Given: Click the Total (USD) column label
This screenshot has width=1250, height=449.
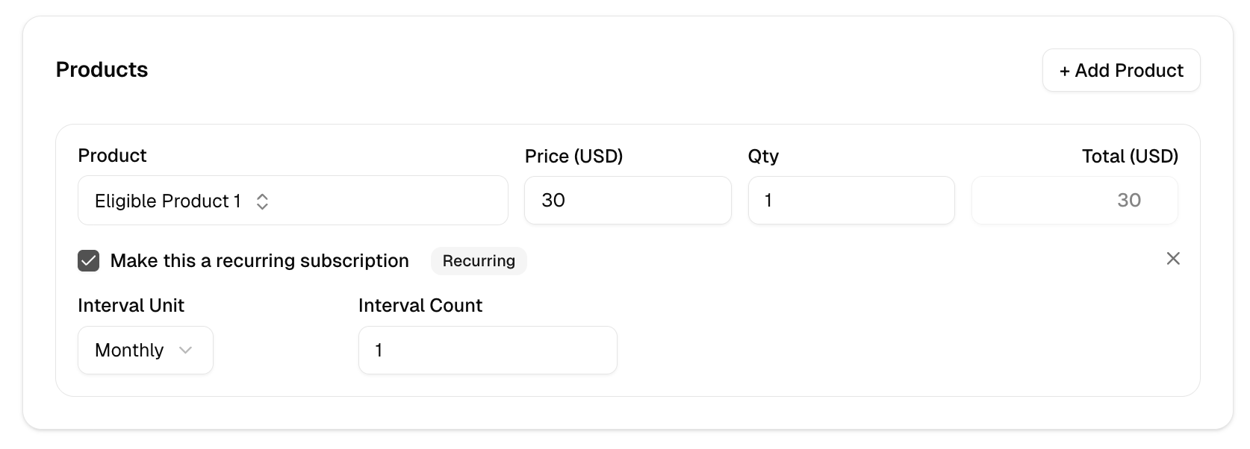Looking at the screenshot, I should (1130, 157).
